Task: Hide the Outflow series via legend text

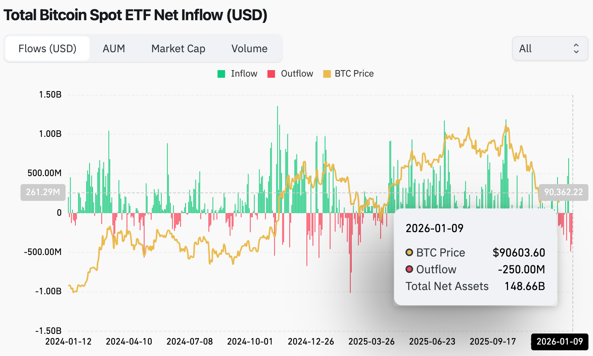Action: [x=297, y=74]
